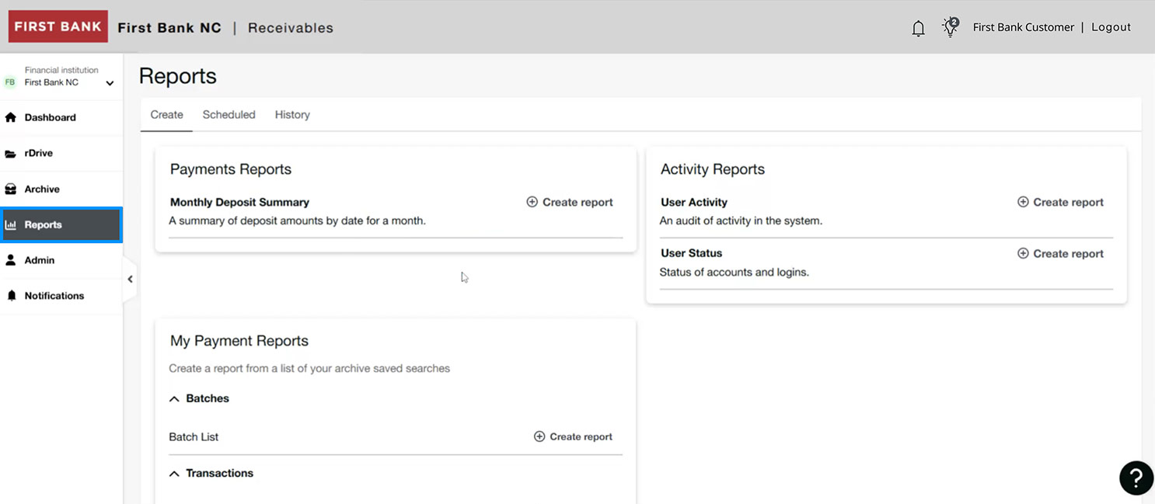This screenshot has width=1155, height=504.
Task: Click the Admin person icon
Action: (11, 260)
